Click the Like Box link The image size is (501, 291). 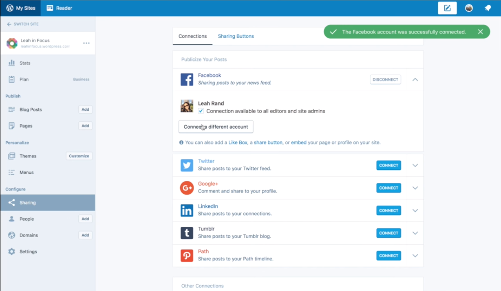[238, 143]
